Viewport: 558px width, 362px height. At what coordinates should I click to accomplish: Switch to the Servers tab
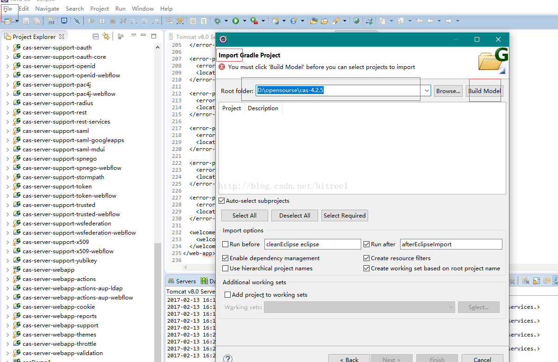(x=182, y=281)
